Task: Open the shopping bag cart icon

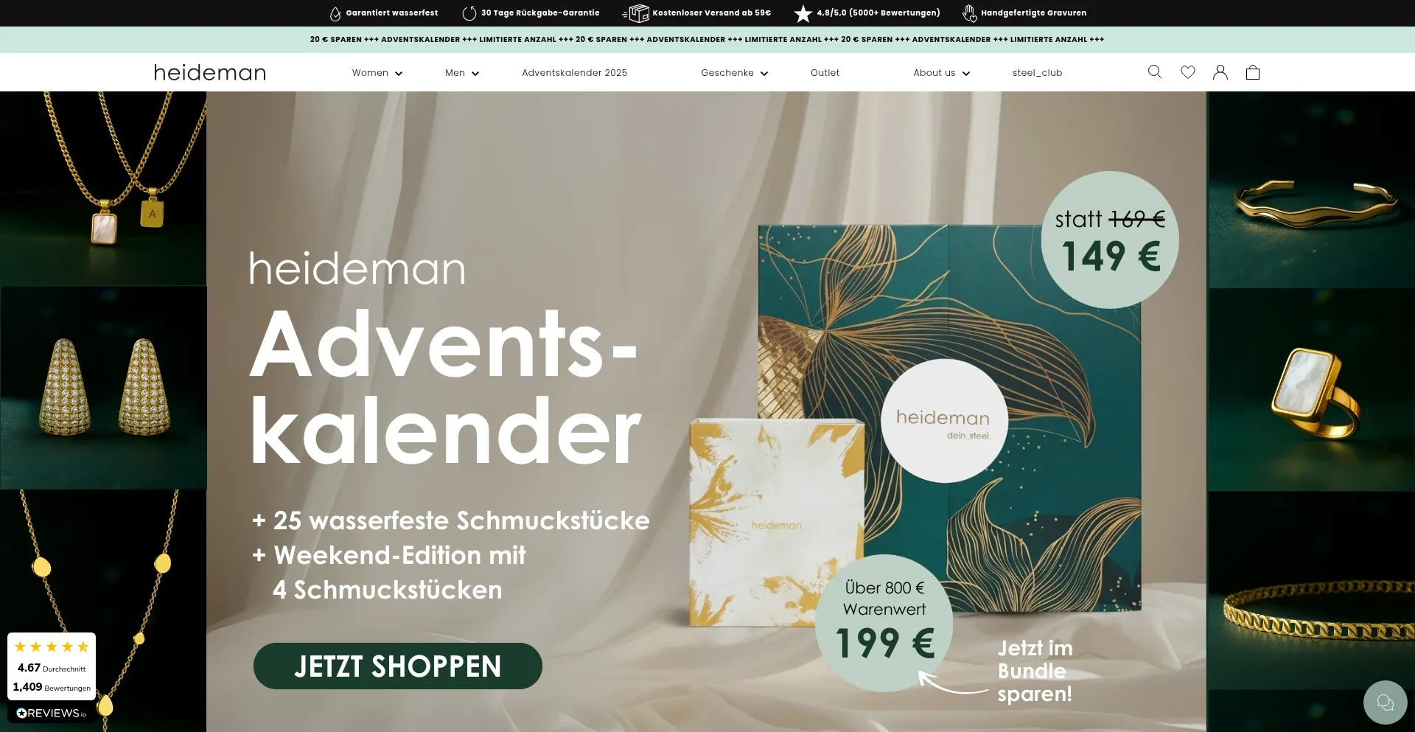Action: (1253, 72)
